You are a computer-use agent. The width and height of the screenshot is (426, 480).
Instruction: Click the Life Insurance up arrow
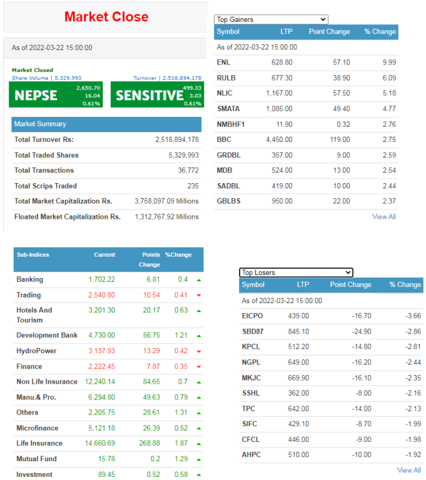coord(199,444)
